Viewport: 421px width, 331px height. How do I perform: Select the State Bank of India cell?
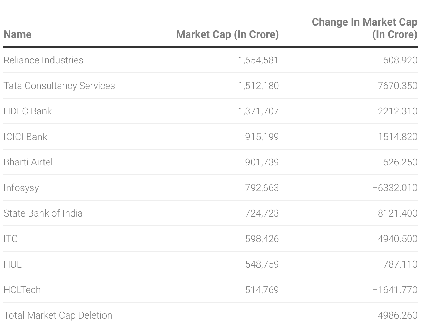[x=43, y=213]
